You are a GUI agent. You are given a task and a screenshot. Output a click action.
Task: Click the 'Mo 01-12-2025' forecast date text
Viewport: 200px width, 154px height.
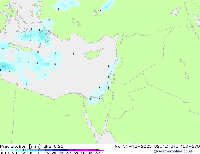[x=133, y=146]
